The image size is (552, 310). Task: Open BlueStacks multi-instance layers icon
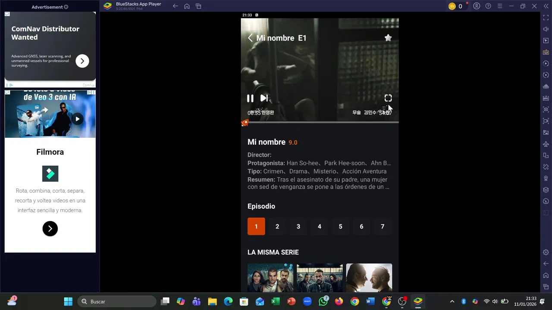(546, 190)
